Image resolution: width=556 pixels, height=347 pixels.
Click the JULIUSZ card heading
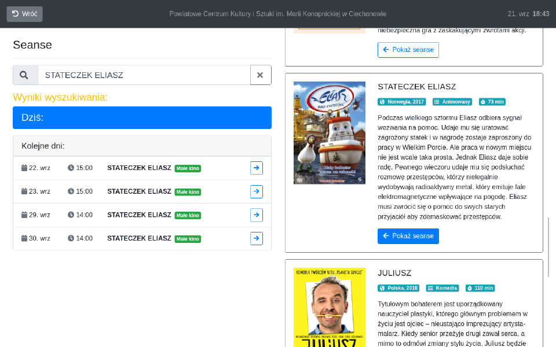coord(394,273)
